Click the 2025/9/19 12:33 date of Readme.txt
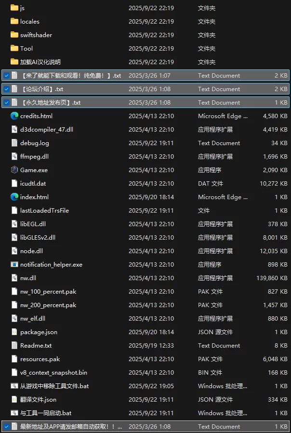 pos(151,345)
